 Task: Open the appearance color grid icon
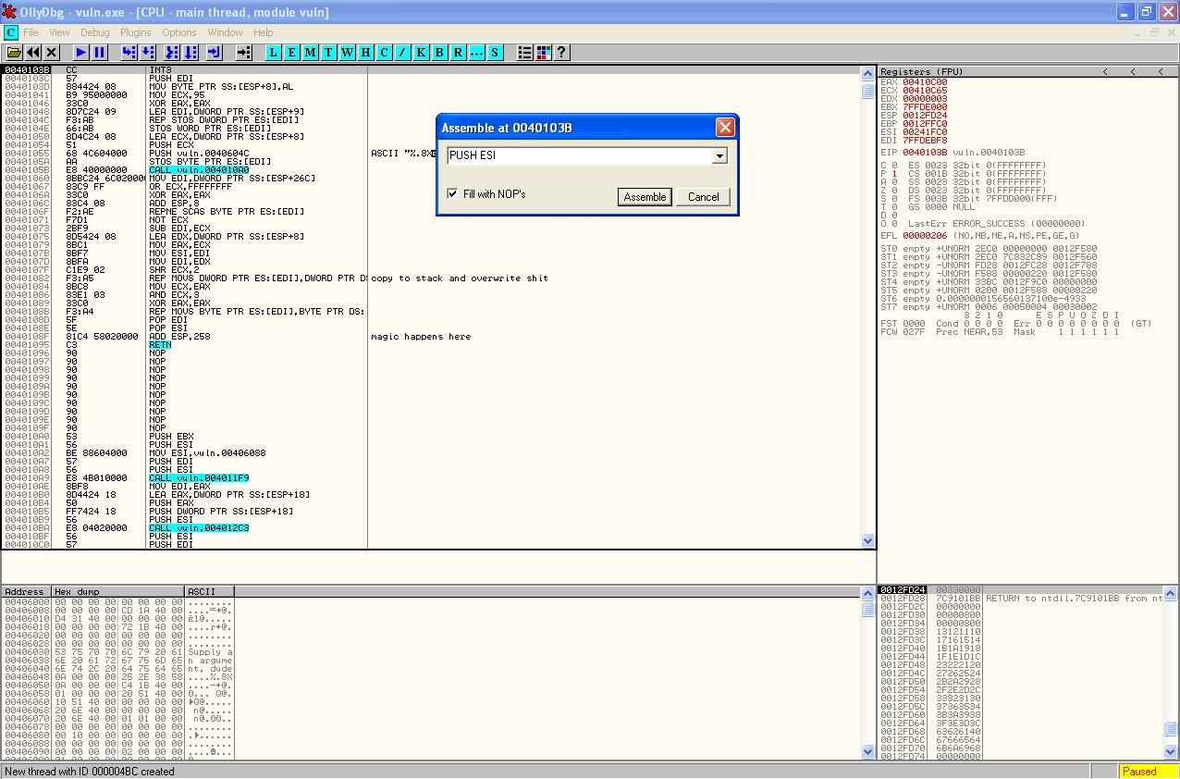(x=543, y=53)
